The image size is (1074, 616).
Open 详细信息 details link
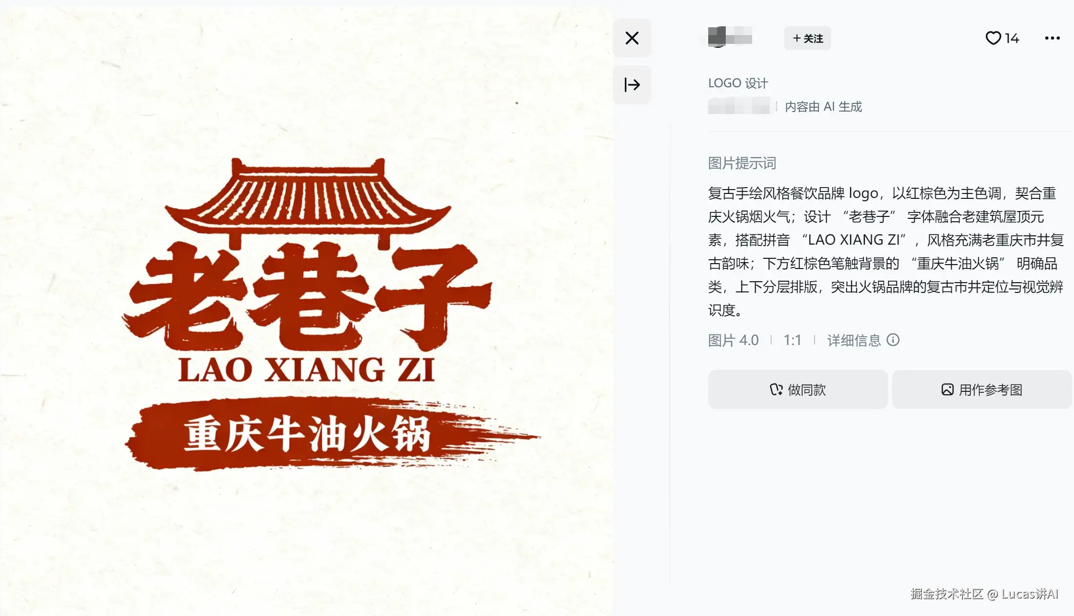854,340
